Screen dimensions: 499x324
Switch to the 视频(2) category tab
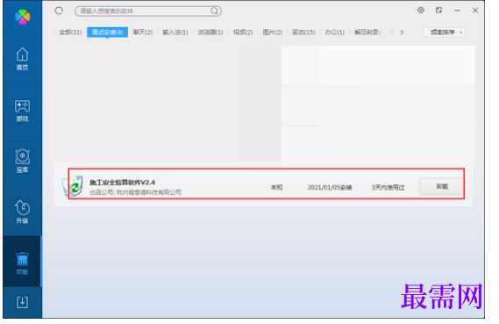[243, 32]
